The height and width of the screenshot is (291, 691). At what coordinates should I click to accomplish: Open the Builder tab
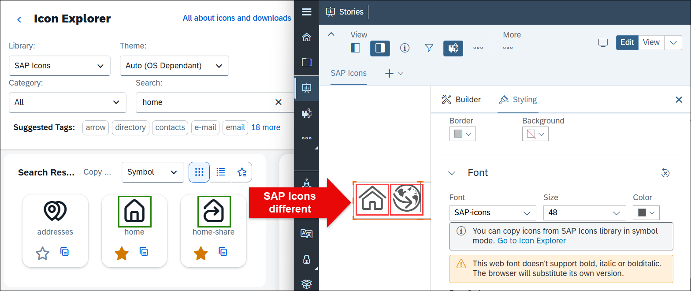461,100
